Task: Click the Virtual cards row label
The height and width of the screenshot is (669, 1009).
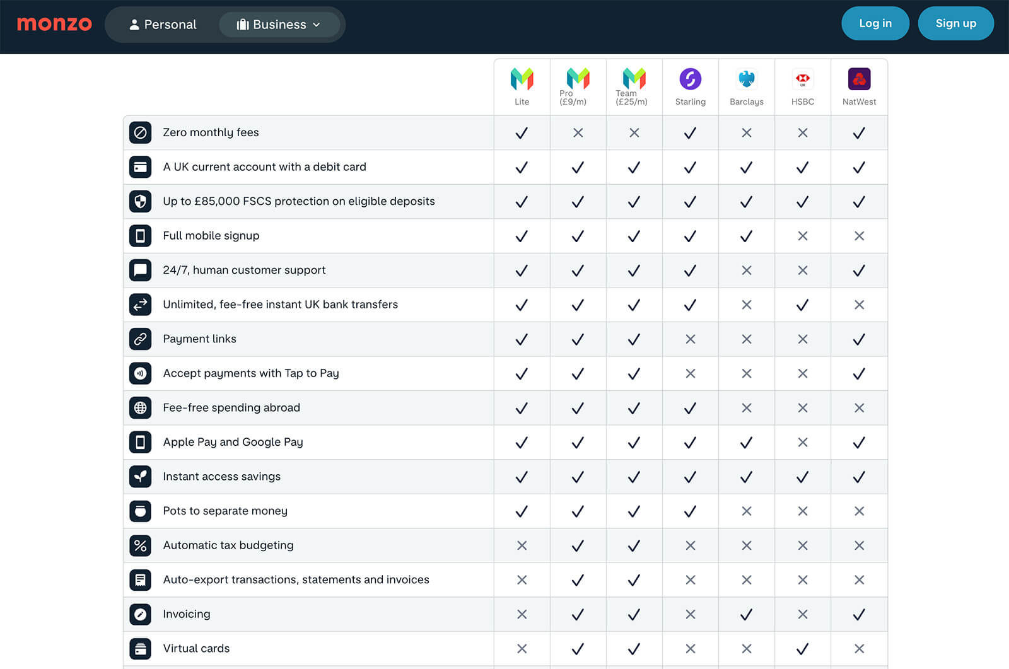Action: click(196, 648)
